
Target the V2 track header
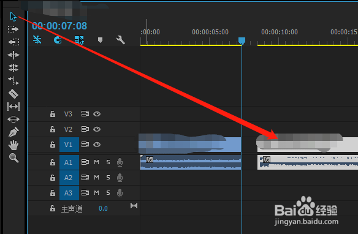(68, 129)
